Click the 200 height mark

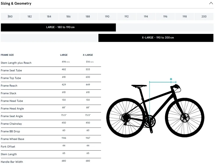tap(204, 16)
